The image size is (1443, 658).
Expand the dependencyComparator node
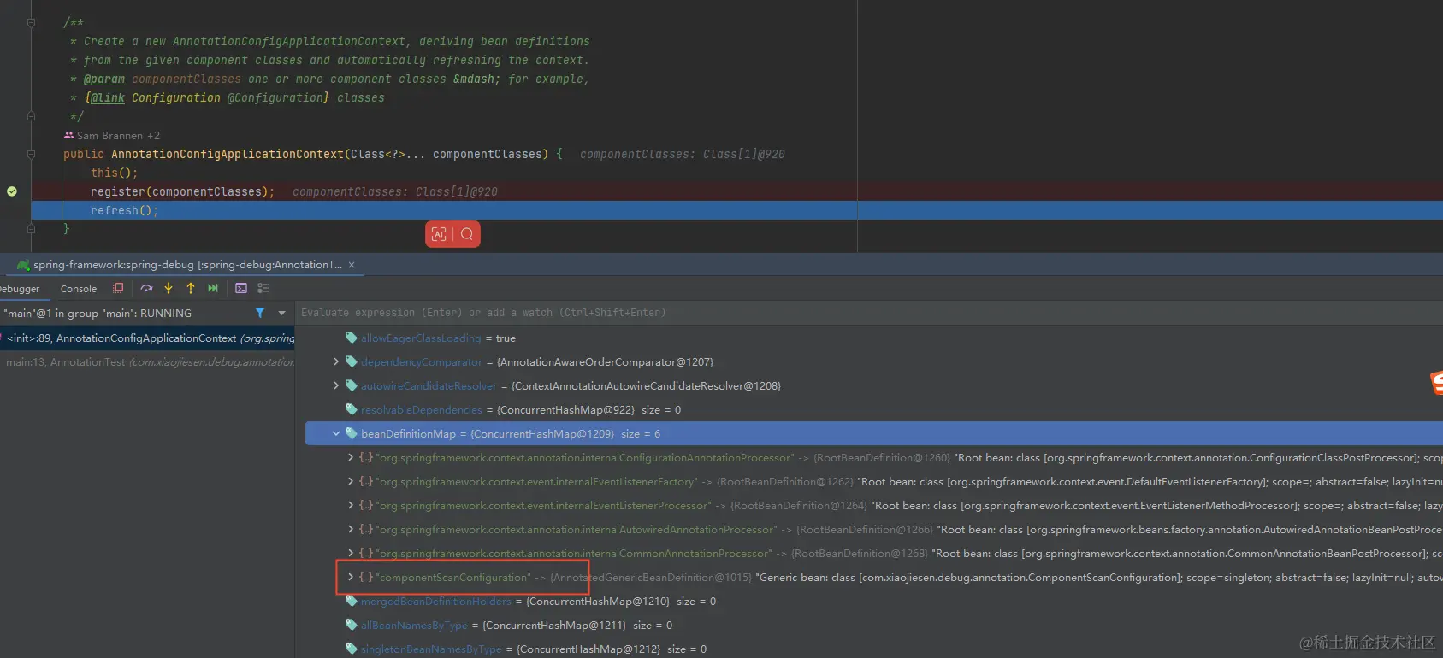pyautogui.click(x=336, y=361)
